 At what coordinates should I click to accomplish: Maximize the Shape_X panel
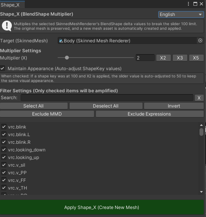pyautogui.click(x=195, y=4)
